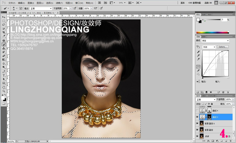Select the Spot Healing Brush tool
This screenshot has height=143, width=236.
4,40
